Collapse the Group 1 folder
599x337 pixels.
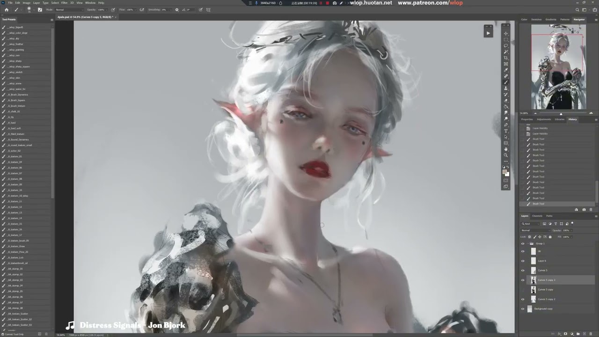click(x=528, y=243)
